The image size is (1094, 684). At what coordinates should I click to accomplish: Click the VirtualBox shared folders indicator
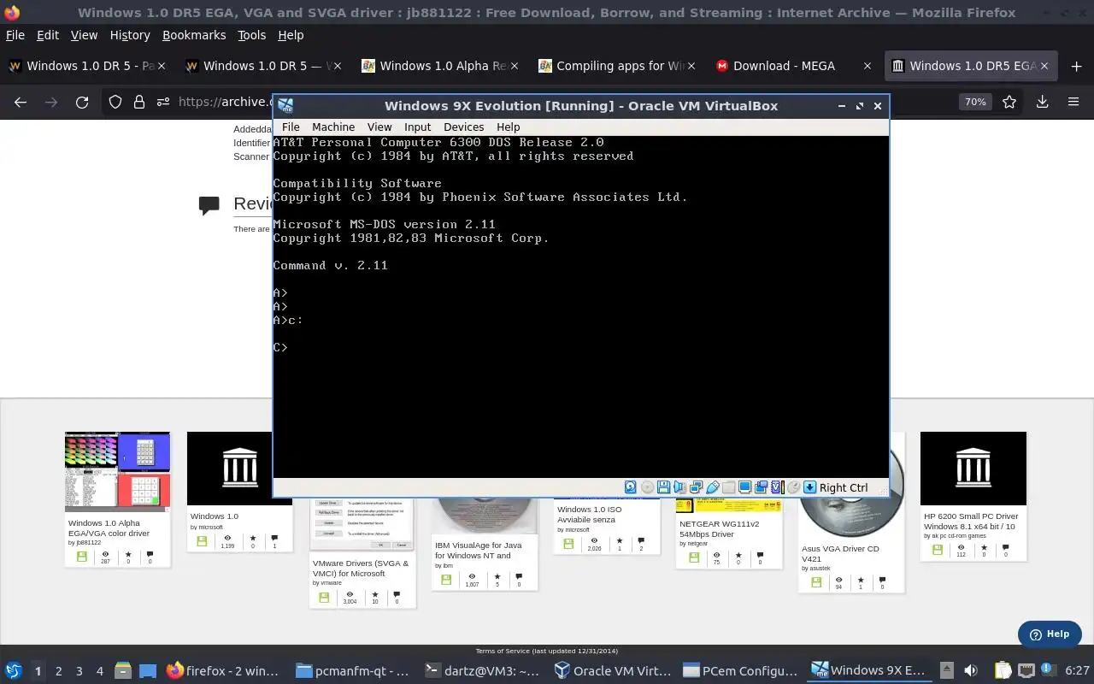728,487
